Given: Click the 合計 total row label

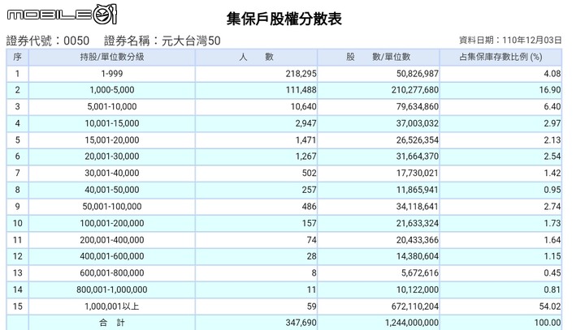Looking at the screenshot, I should (112, 323).
